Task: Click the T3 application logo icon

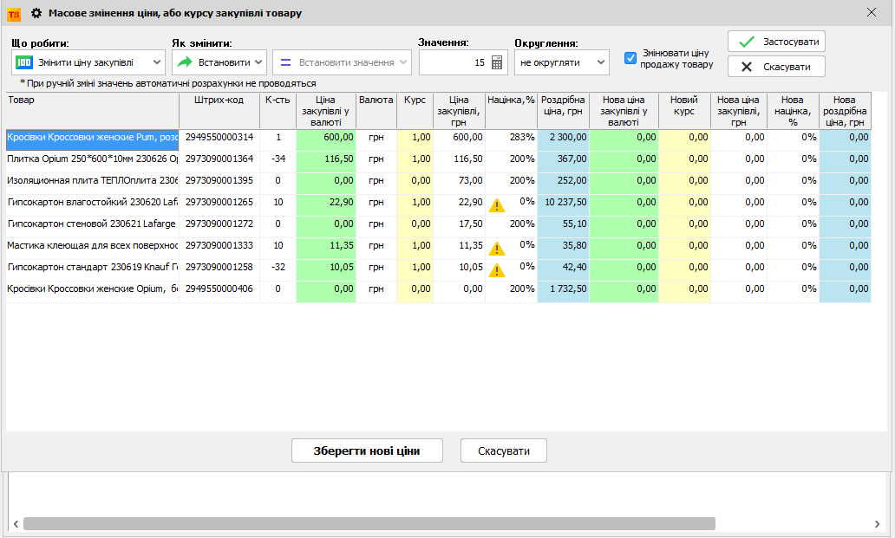Action: point(13,14)
